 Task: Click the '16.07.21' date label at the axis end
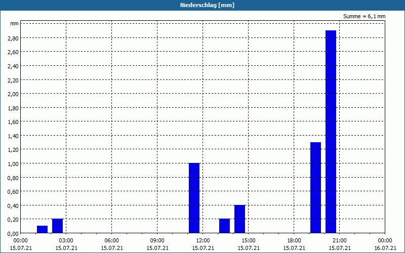pos(385,248)
